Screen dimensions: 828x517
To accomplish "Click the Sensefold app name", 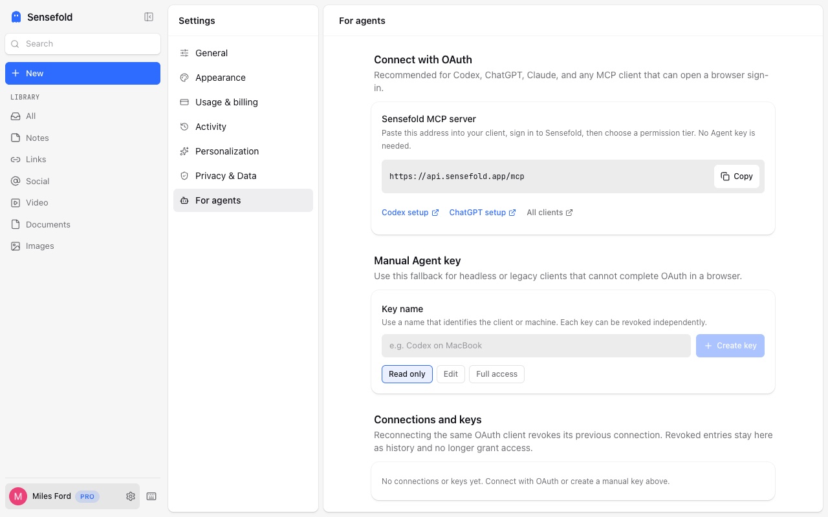I will [50, 17].
